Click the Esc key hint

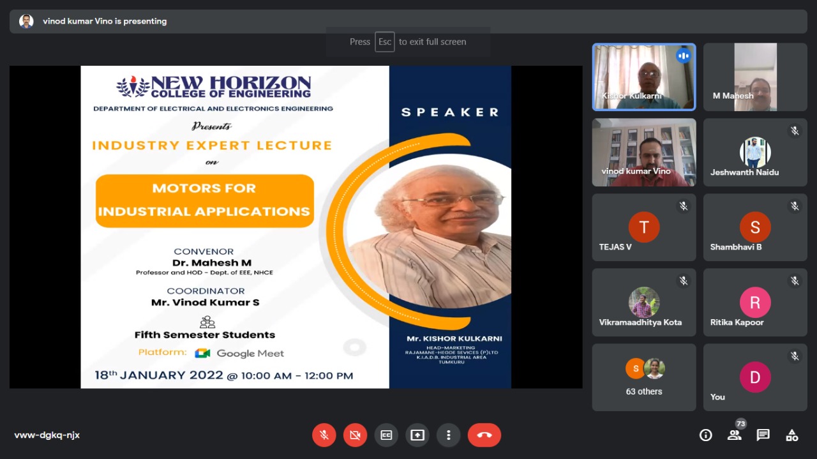385,41
